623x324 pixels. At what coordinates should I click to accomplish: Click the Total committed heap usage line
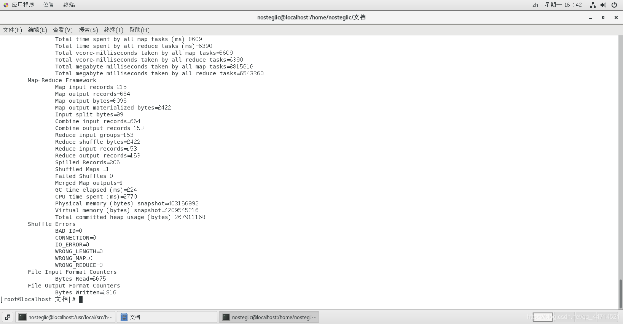130,217
